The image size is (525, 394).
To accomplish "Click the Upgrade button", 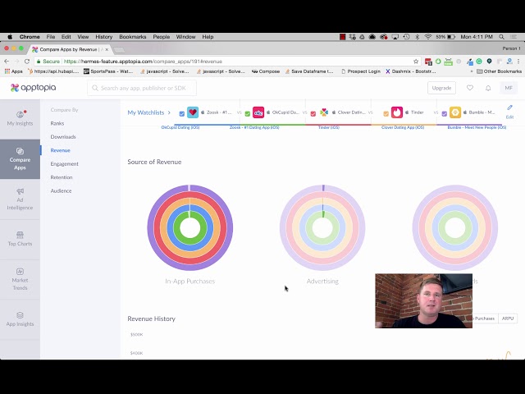I will tap(441, 88).
